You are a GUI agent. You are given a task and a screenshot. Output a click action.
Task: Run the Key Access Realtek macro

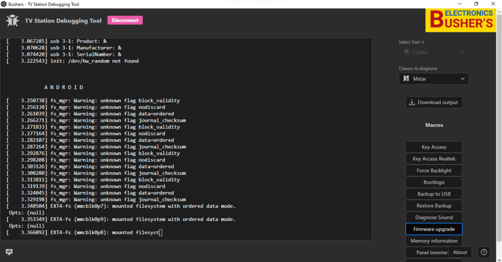pos(433,159)
